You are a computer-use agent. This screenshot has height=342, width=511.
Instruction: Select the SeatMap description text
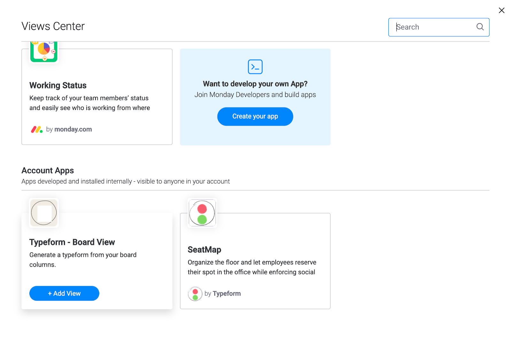click(252, 267)
